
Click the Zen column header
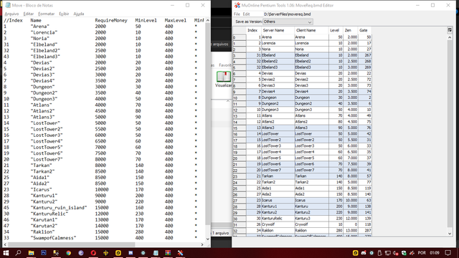351,30
